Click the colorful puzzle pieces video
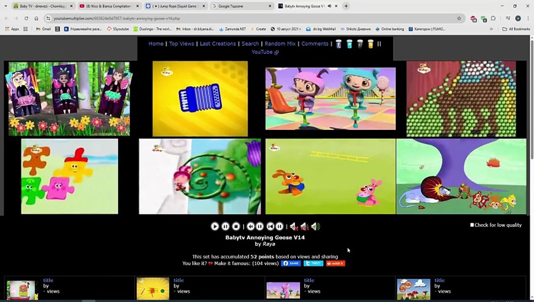The width and height of the screenshot is (534, 302). tap(70, 176)
